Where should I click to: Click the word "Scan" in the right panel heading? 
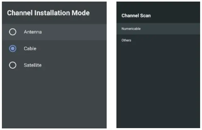pos(145,16)
